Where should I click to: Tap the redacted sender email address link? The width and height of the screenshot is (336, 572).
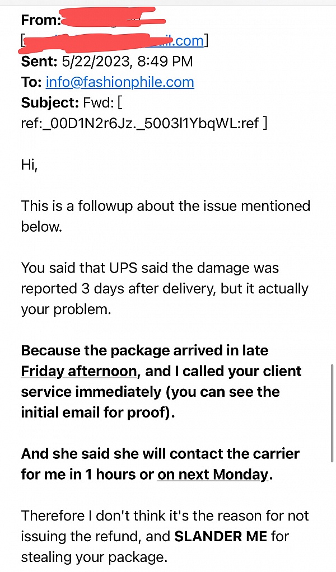click(112, 40)
